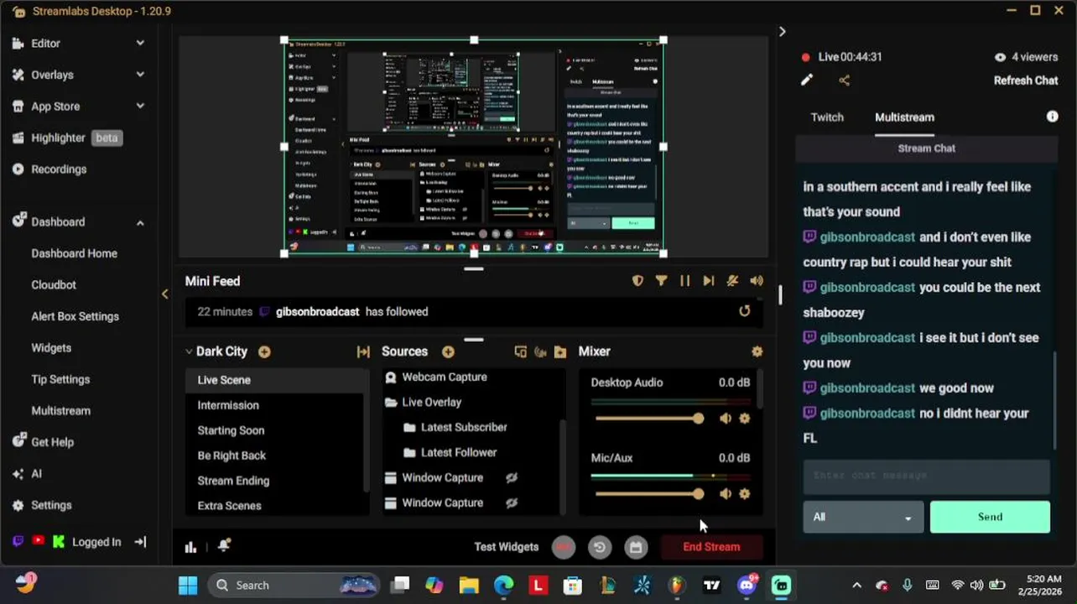Click the edit stream info pencil icon
This screenshot has height=604, width=1077.
click(x=806, y=81)
